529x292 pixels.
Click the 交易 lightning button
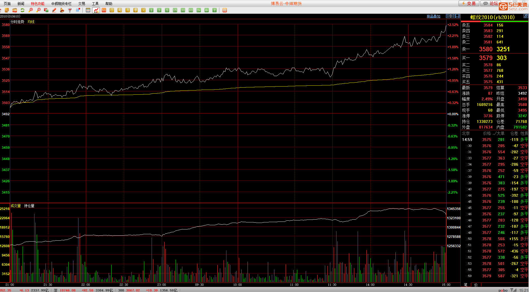point(469,3)
